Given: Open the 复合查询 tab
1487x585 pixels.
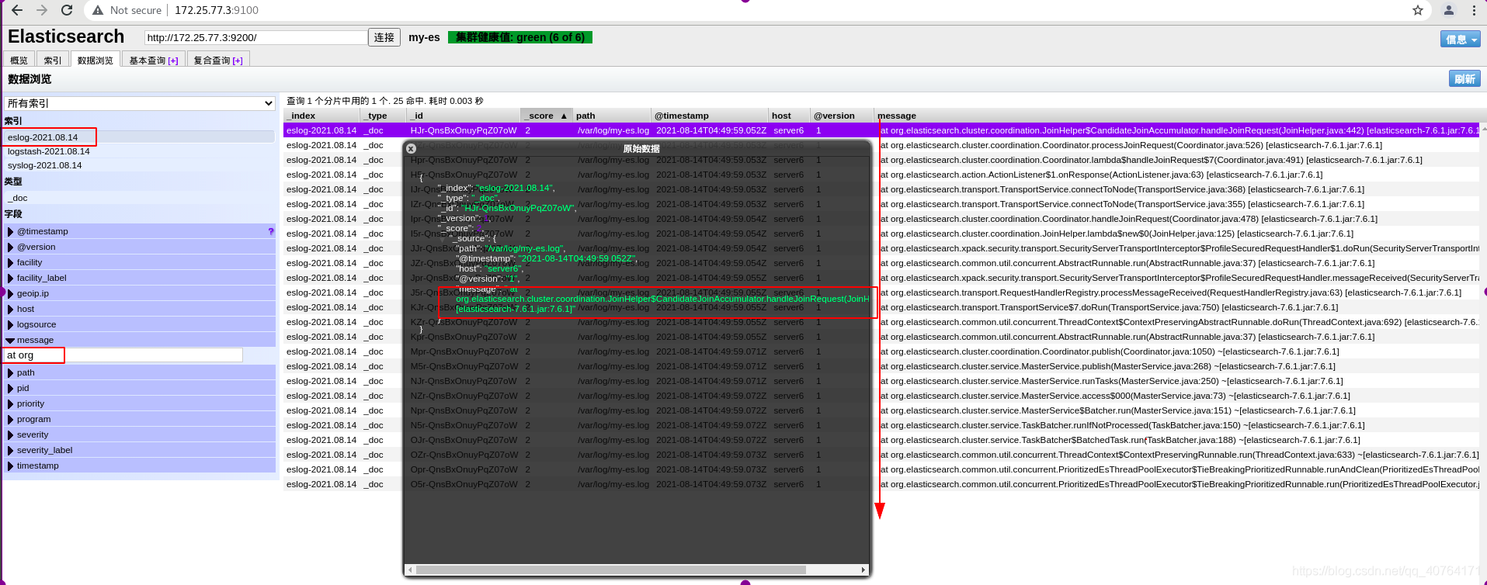Looking at the screenshot, I should [218, 60].
